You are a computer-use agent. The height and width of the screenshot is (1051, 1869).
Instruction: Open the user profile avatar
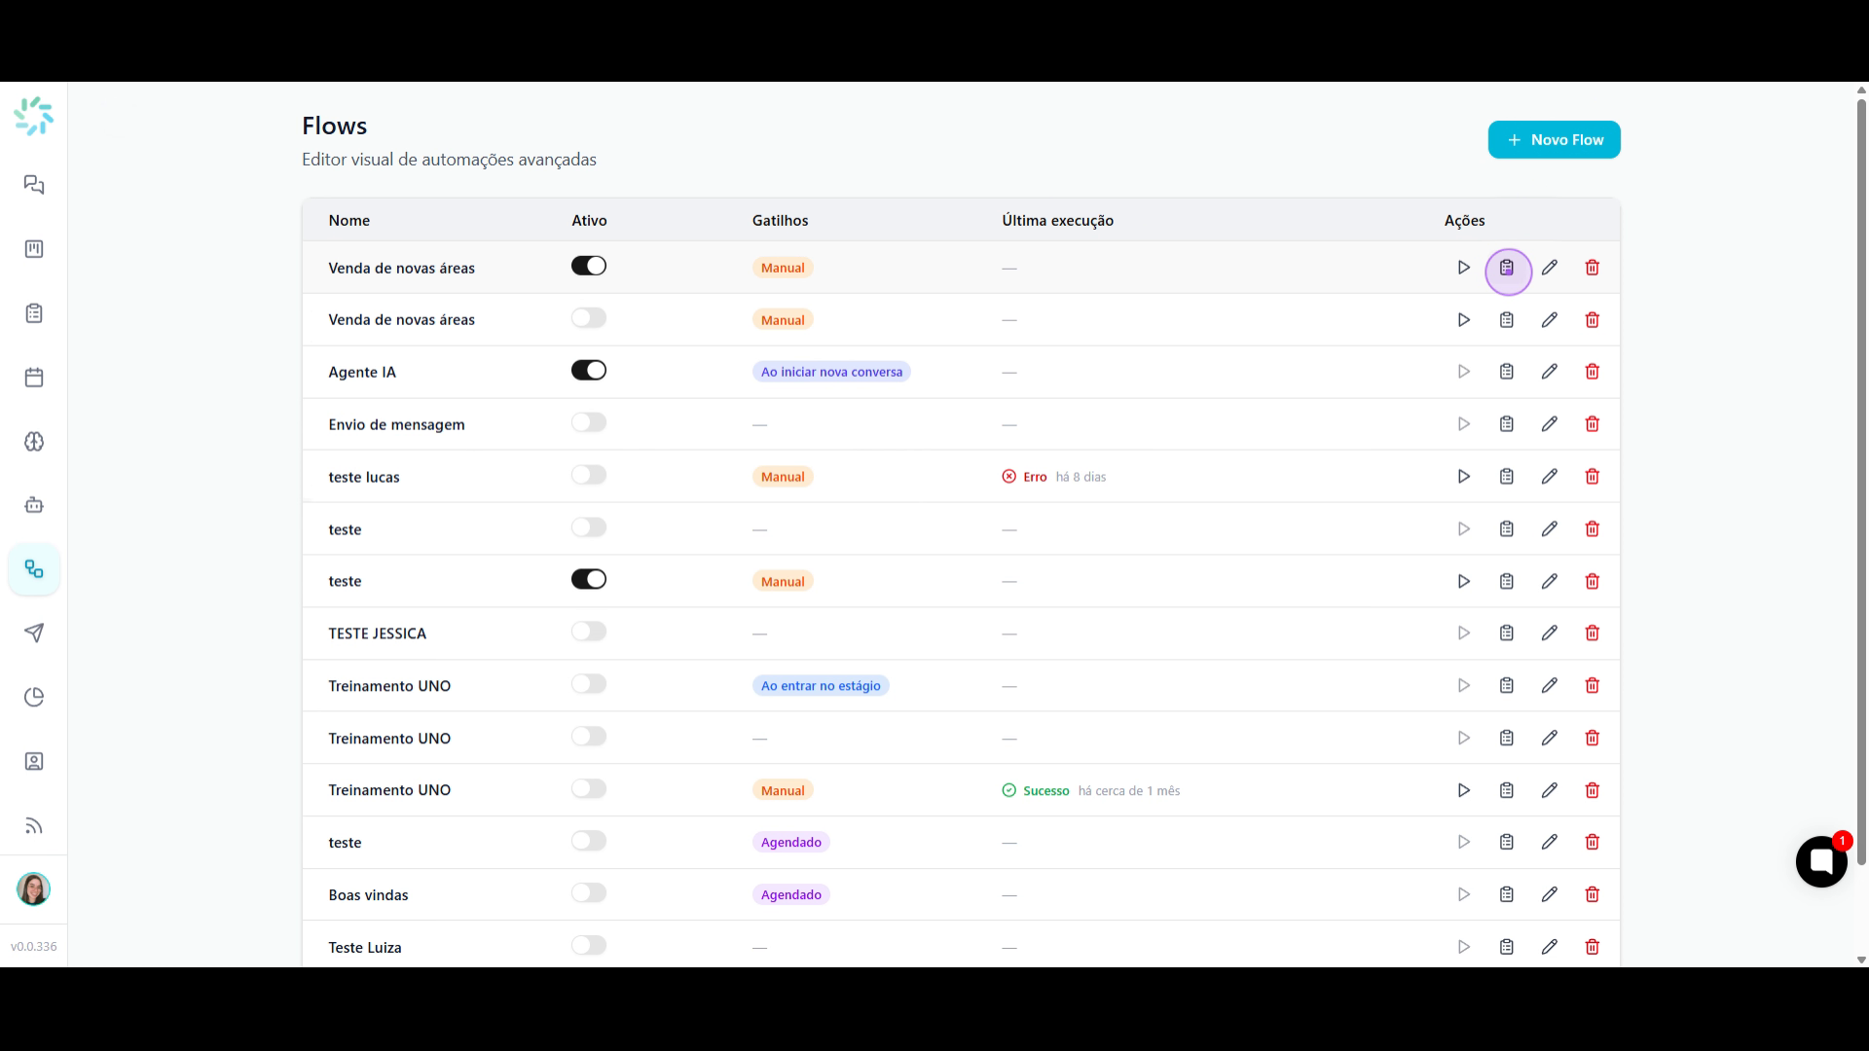point(34,889)
